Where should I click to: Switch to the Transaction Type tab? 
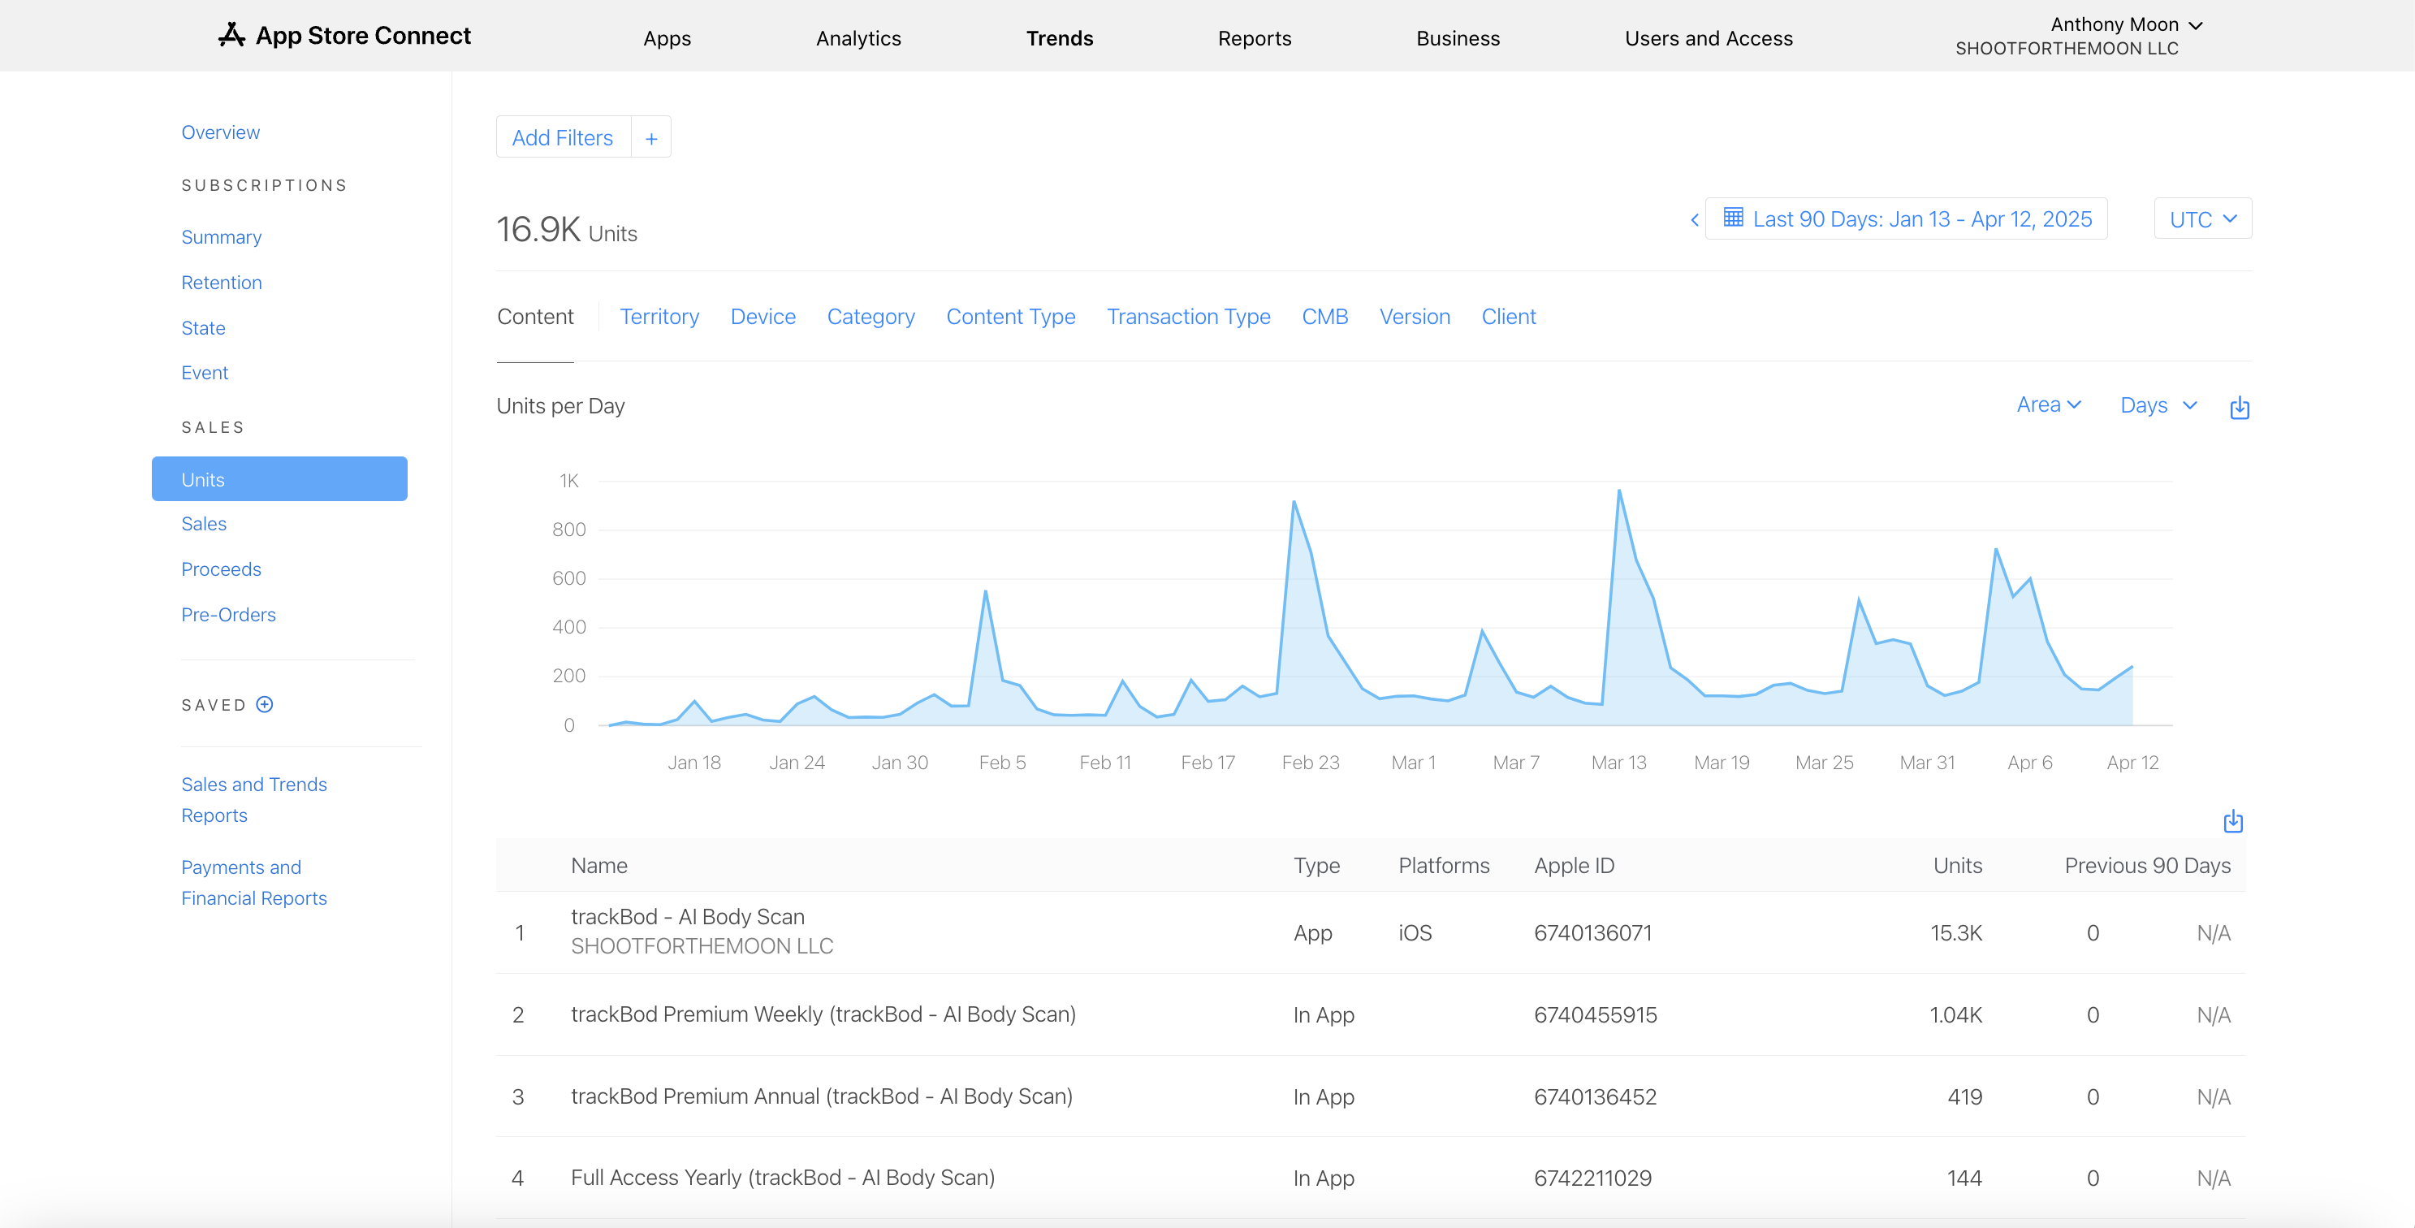1189,317
